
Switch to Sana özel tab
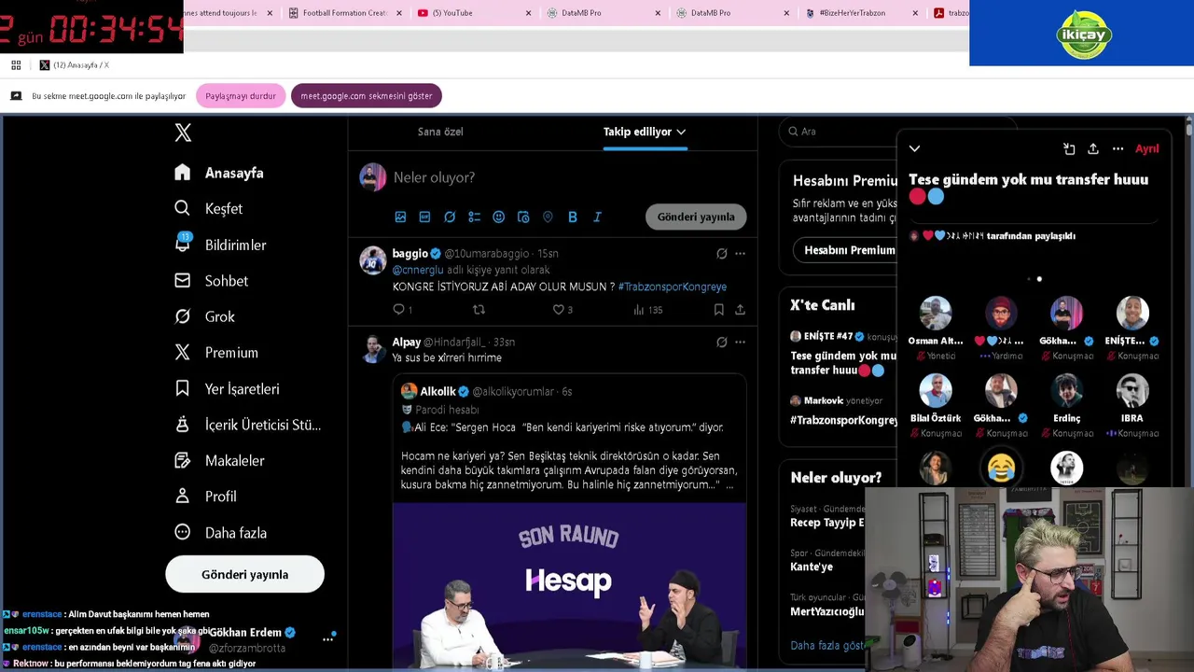click(440, 132)
